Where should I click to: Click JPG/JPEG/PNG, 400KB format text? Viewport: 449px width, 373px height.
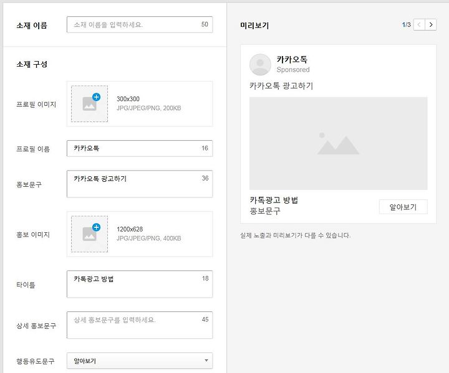pos(149,238)
